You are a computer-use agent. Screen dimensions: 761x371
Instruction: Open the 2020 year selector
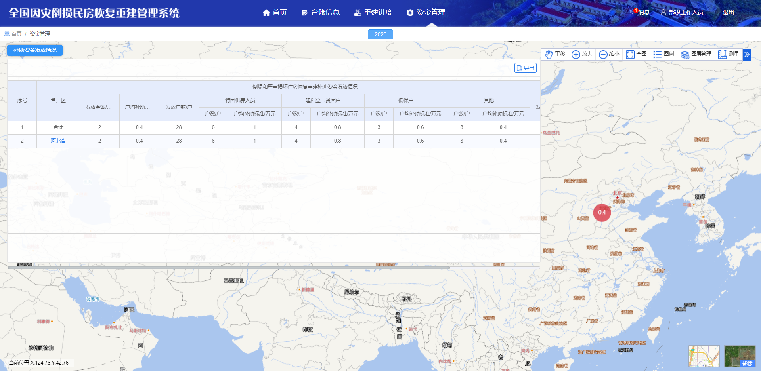coord(380,34)
